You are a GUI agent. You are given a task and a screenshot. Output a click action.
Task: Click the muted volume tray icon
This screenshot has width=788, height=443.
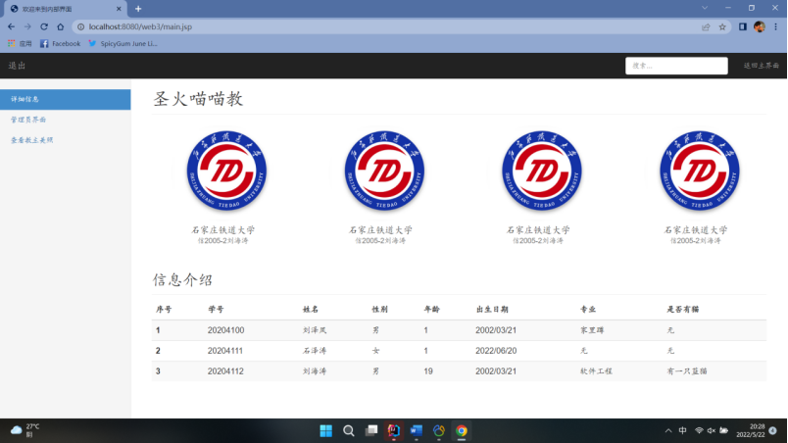pos(712,430)
